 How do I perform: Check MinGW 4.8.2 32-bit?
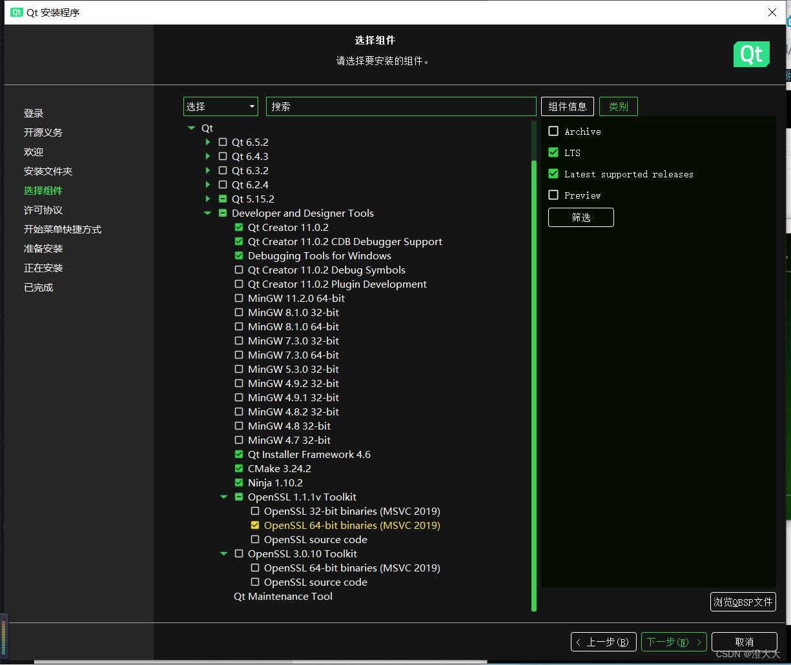click(239, 412)
